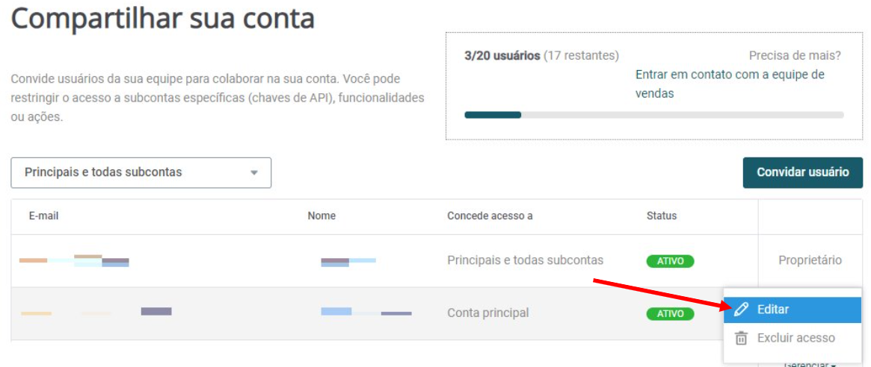Click the ATIVO badge in the owner row
The image size is (871, 367).
(670, 261)
